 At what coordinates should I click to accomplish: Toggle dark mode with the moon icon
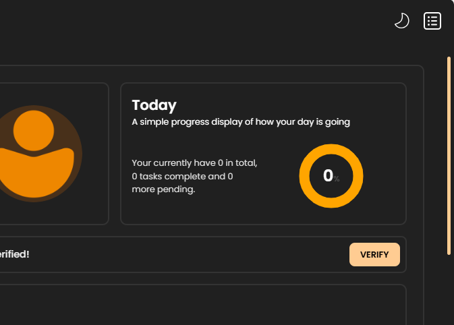[x=402, y=21]
